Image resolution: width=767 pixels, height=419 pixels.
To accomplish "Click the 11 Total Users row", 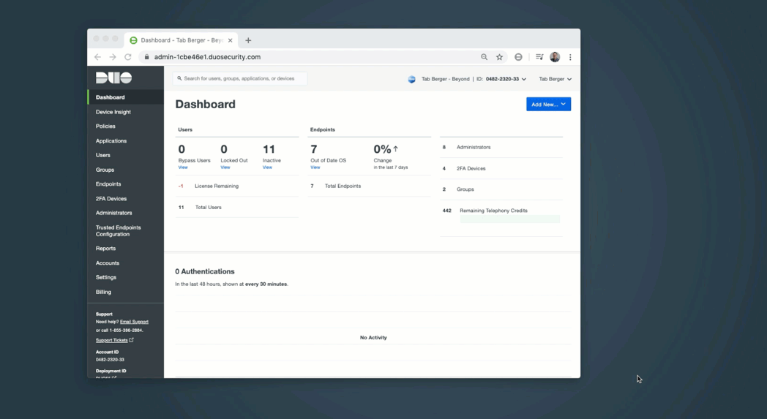I will tap(236, 207).
